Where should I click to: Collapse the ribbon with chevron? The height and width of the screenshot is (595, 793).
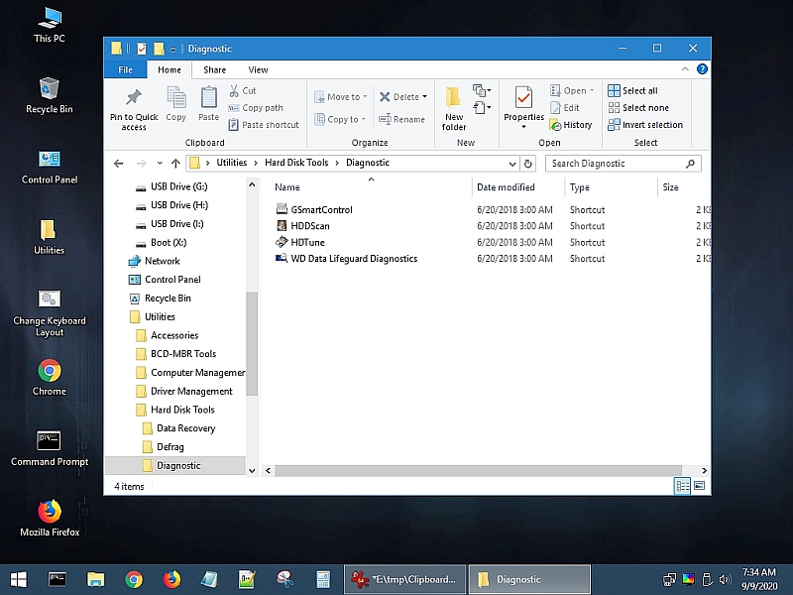coord(685,68)
